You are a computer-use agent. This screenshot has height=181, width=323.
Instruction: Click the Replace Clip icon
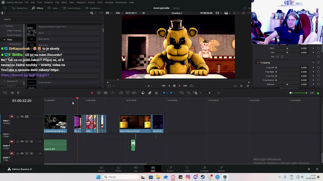(x=134, y=93)
